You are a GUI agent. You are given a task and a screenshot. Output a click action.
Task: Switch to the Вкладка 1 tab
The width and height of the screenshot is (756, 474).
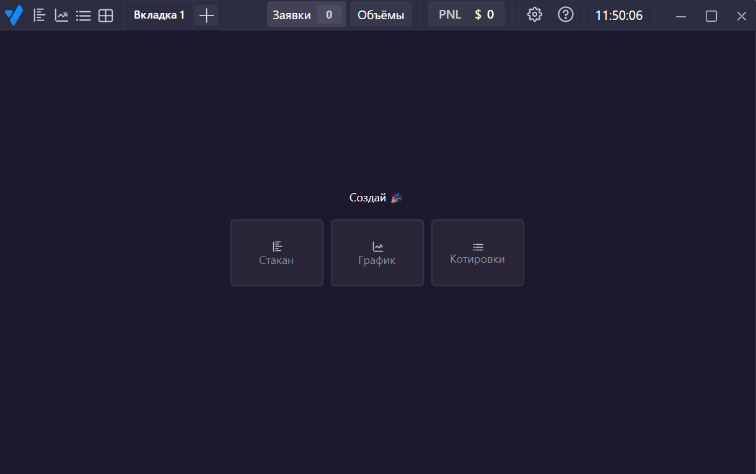[x=159, y=15]
